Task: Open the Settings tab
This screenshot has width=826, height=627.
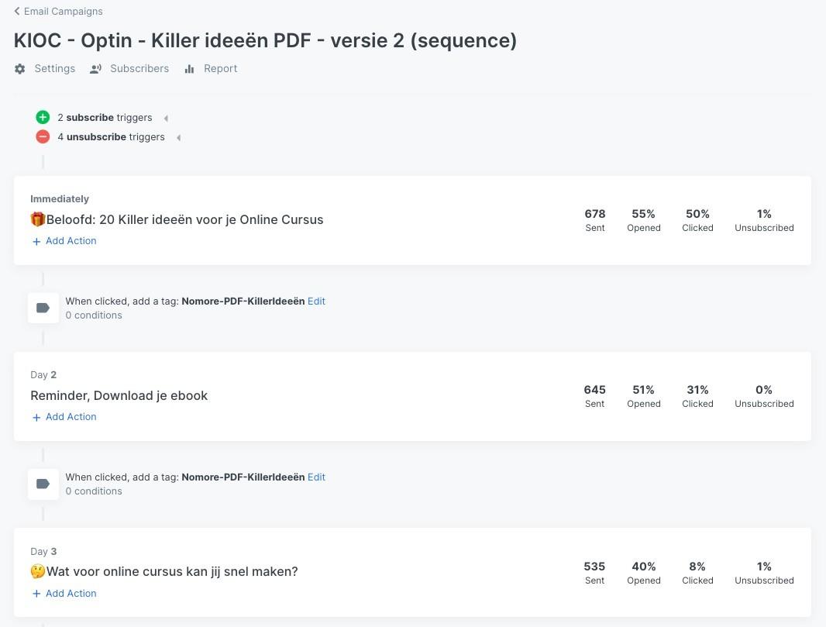Action: coord(54,68)
